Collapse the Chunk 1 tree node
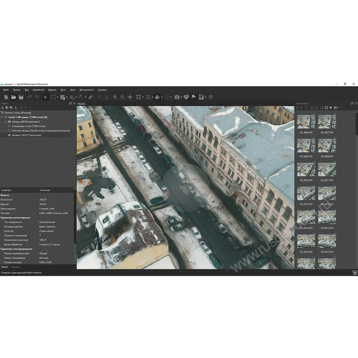Image resolution: width=358 pixels, height=358 pixels. [x=2, y=117]
